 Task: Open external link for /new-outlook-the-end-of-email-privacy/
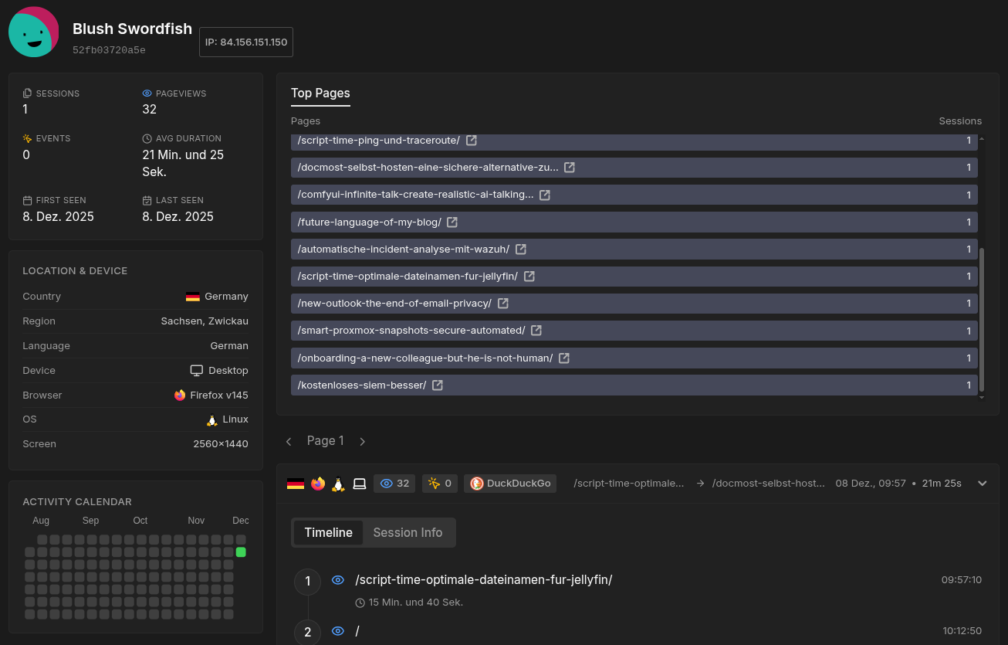point(502,304)
